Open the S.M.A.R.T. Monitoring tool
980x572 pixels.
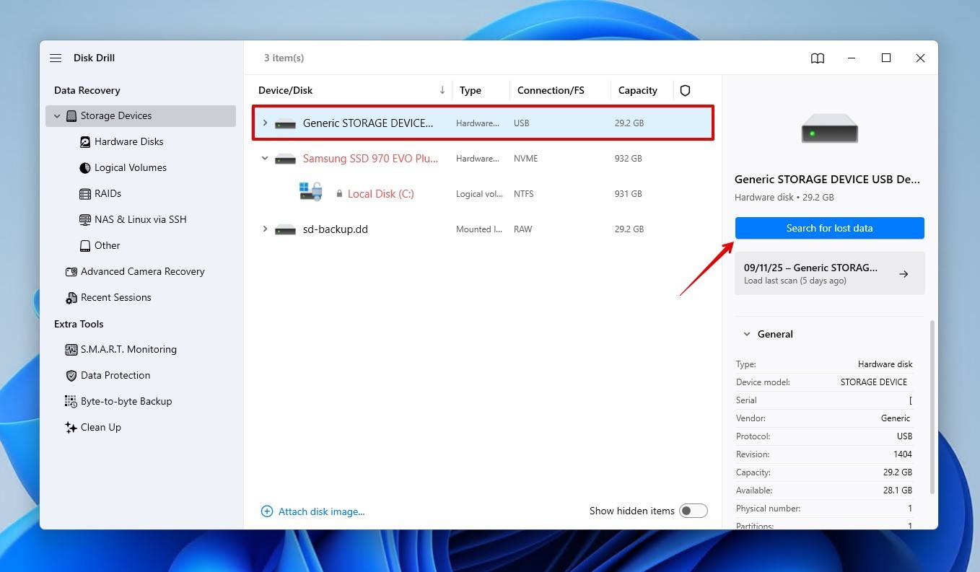coord(128,349)
